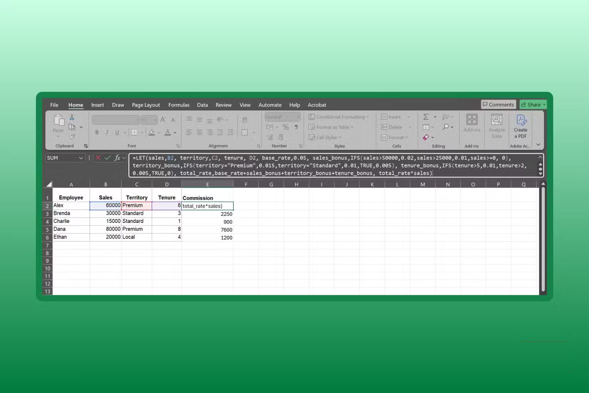Select cell B2 containing Alex's sales
The height and width of the screenshot is (393, 589).
tap(106, 205)
